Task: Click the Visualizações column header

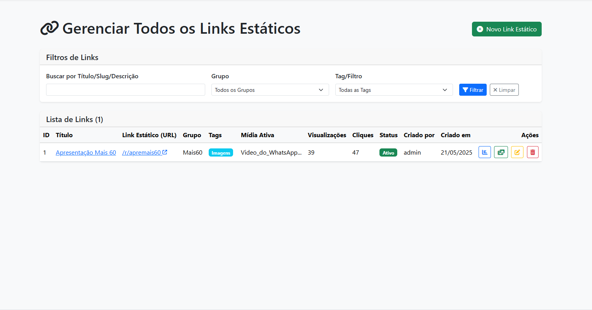Action: 327,135
